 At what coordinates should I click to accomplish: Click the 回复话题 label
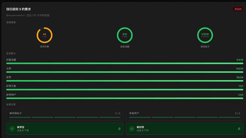coord(11,60)
